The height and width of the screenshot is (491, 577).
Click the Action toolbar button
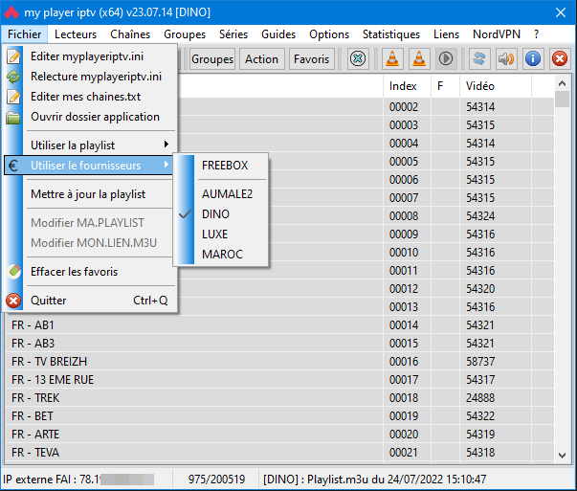(262, 59)
